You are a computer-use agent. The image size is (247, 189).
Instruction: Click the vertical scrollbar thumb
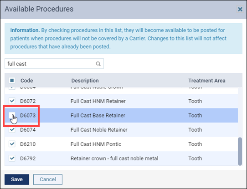click(240, 151)
